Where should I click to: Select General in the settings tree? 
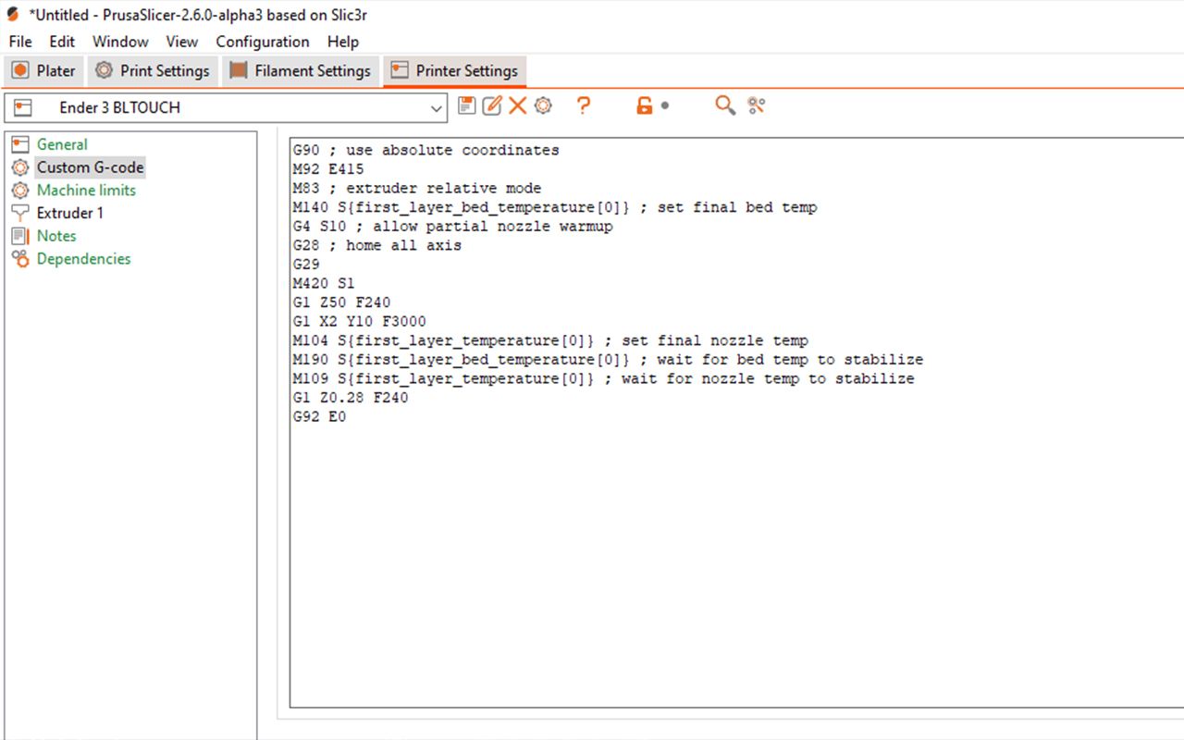coord(62,144)
